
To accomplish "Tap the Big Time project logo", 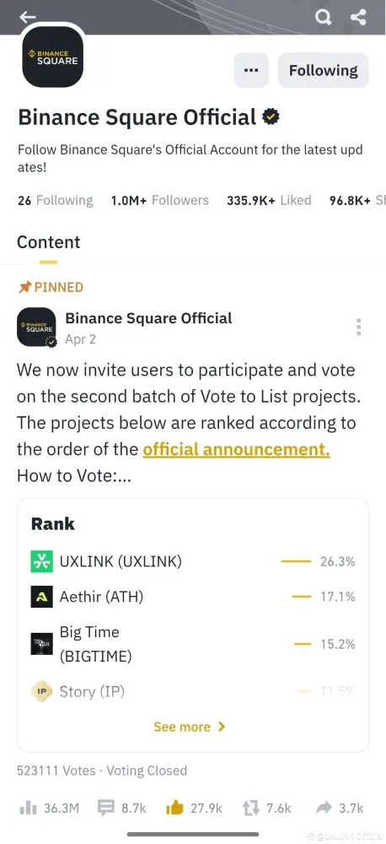I will coord(41,644).
